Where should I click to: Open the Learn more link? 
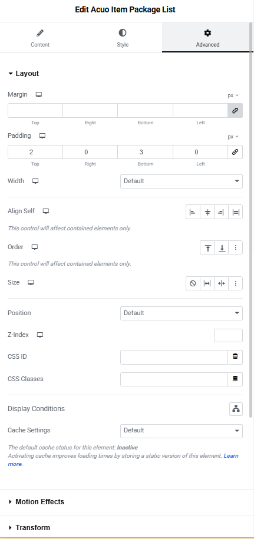click(123, 460)
